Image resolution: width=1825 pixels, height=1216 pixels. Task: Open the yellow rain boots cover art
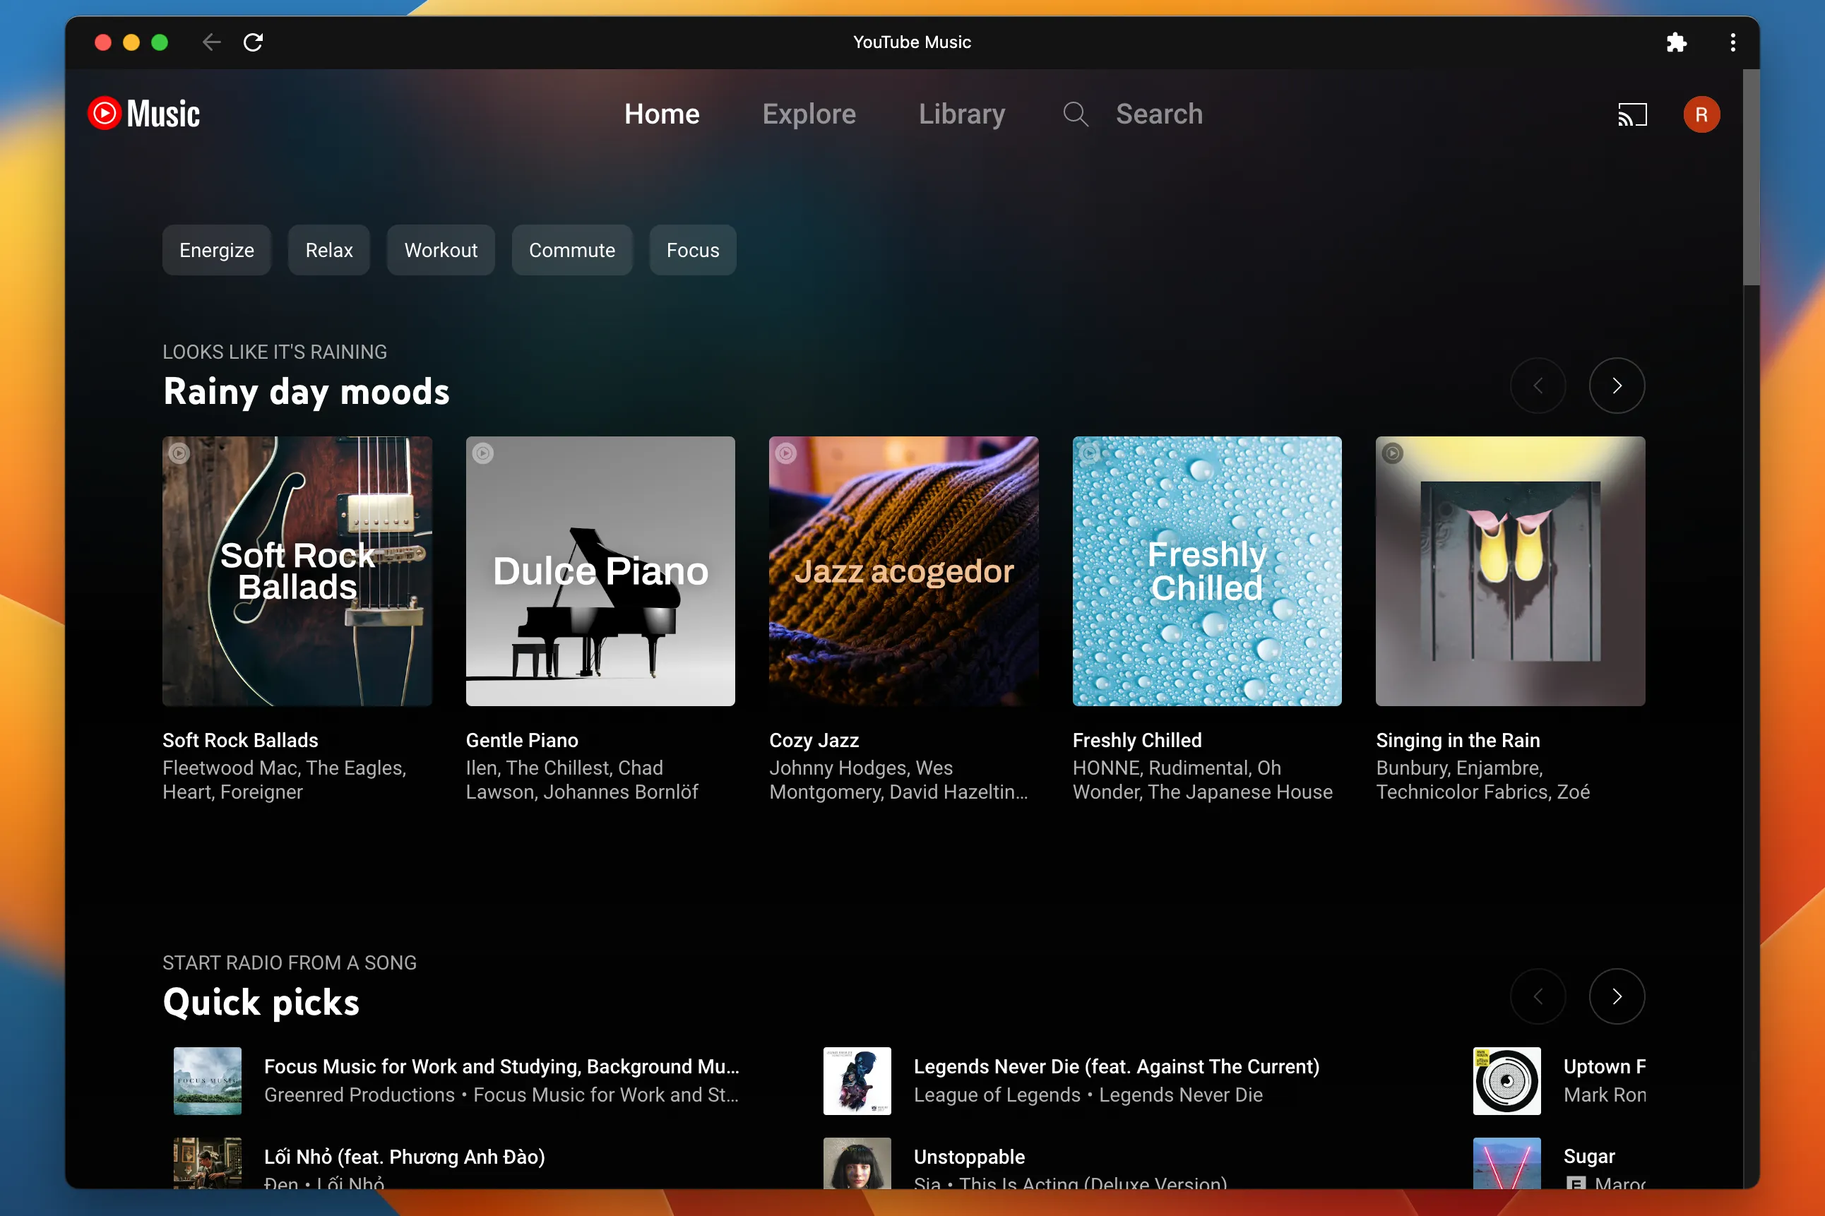[1510, 571]
